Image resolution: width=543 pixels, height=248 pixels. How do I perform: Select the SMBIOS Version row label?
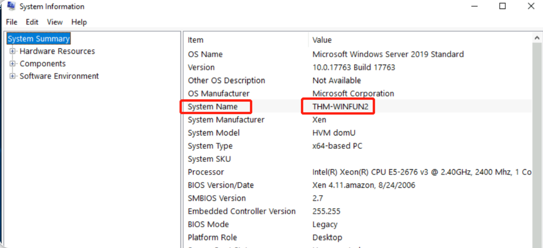point(217,198)
